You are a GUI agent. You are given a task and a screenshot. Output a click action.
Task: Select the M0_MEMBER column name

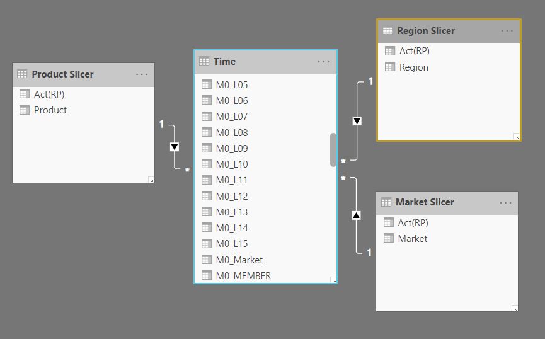coord(243,276)
